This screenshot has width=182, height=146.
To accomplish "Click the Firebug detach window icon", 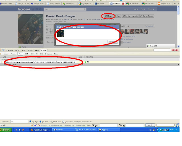I will (175, 50).
